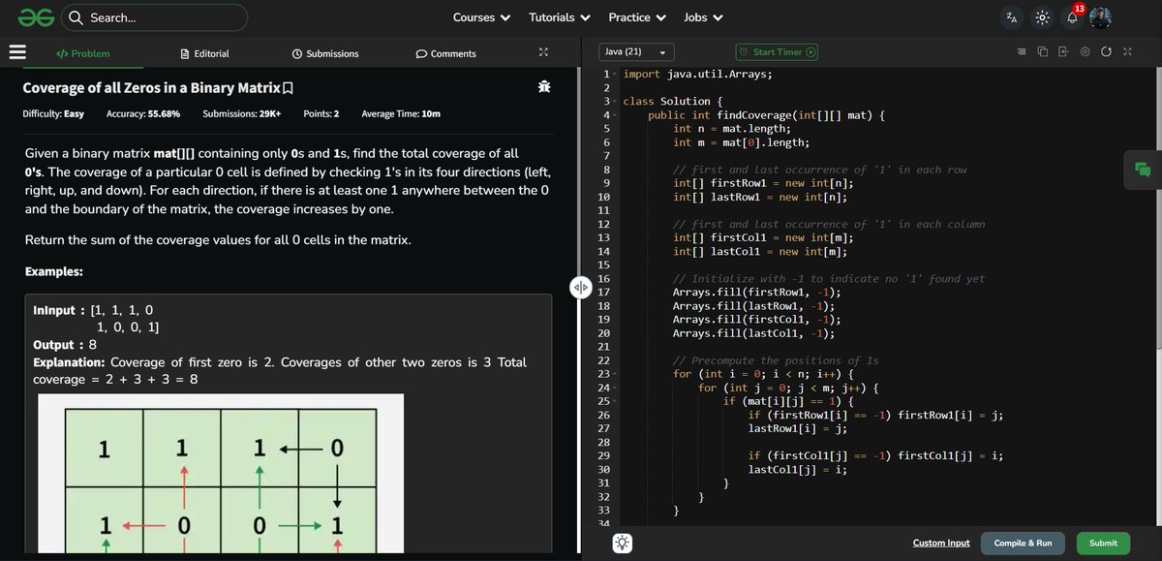The width and height of the screenshot is (1162, 561).
Task: Bookmark the Coverage of all Zeros problem
Action: pos(288,88)
